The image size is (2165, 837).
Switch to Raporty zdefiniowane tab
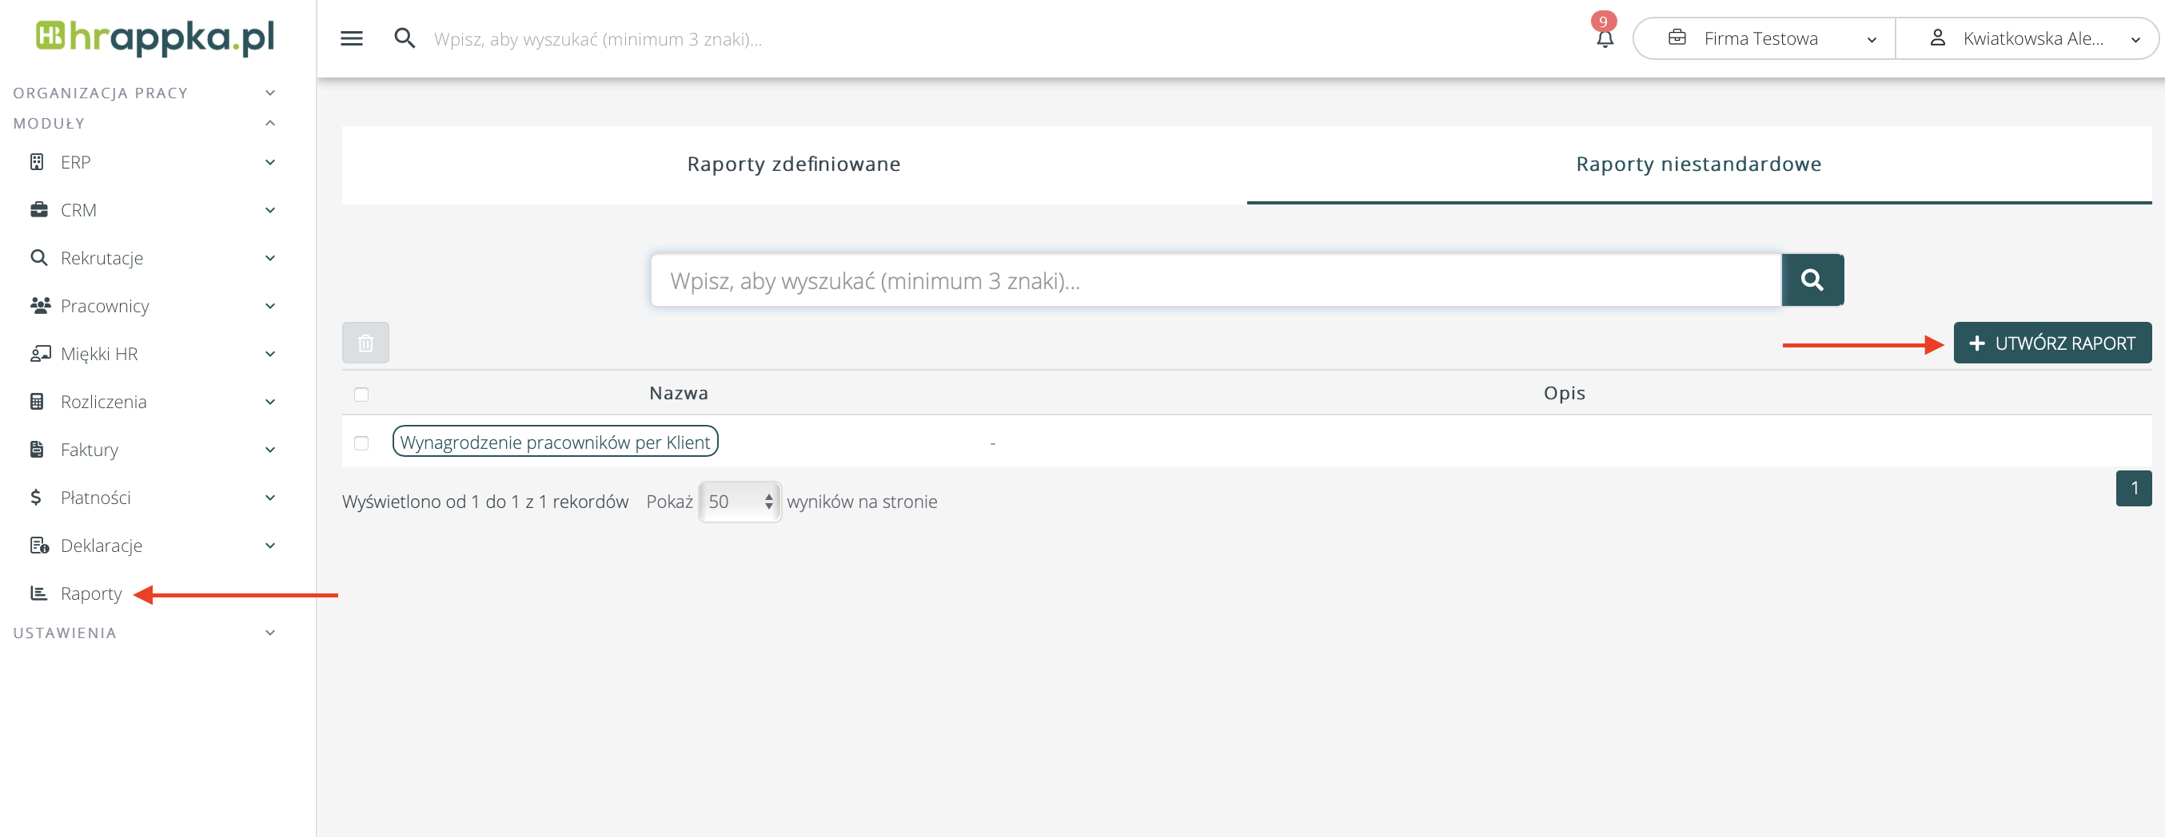[793, 165]
